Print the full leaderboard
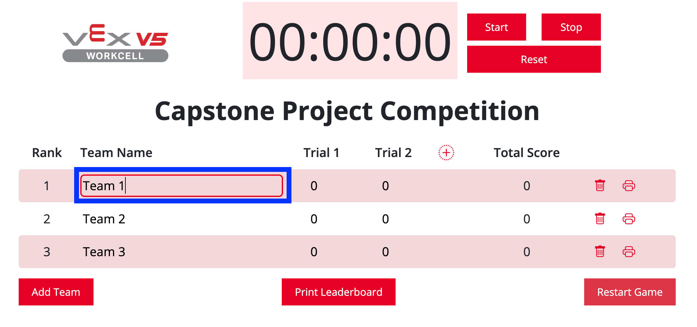This screenshot has height=327, width=697. pyautogui.click(x=338, y=292)
